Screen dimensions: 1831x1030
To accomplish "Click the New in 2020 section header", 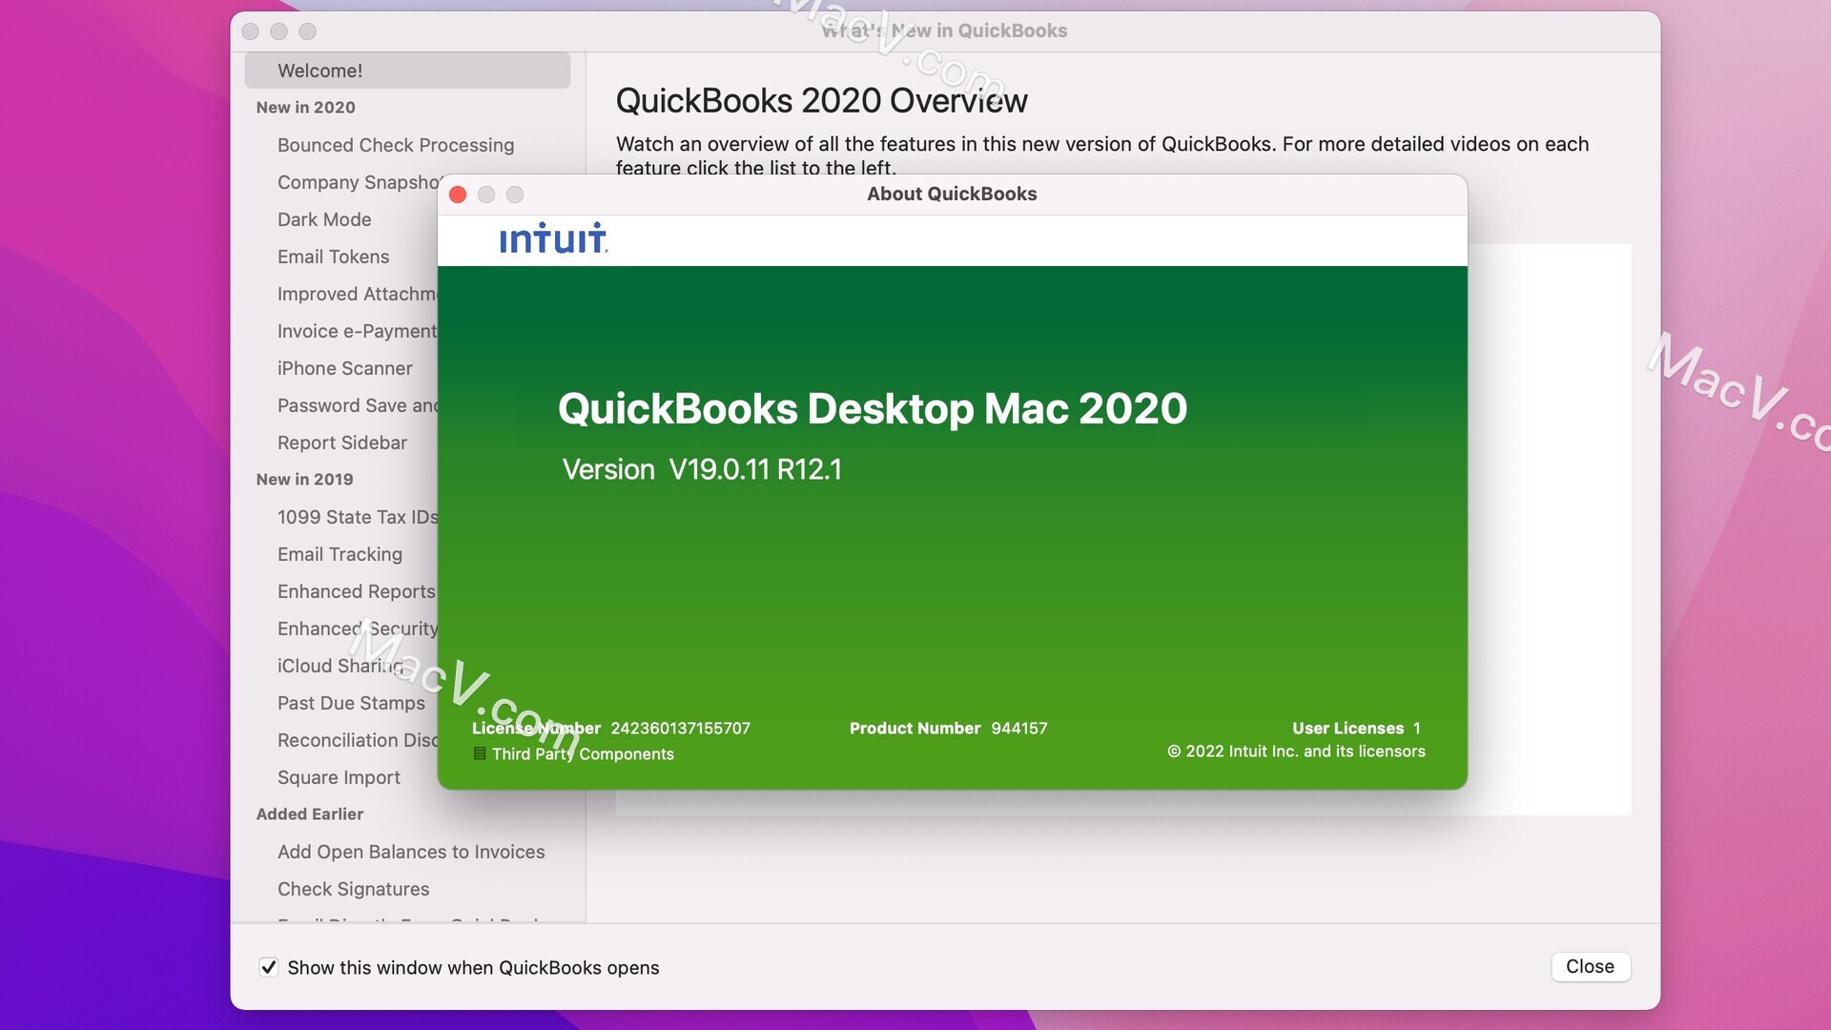I will (x=305, y=108).
